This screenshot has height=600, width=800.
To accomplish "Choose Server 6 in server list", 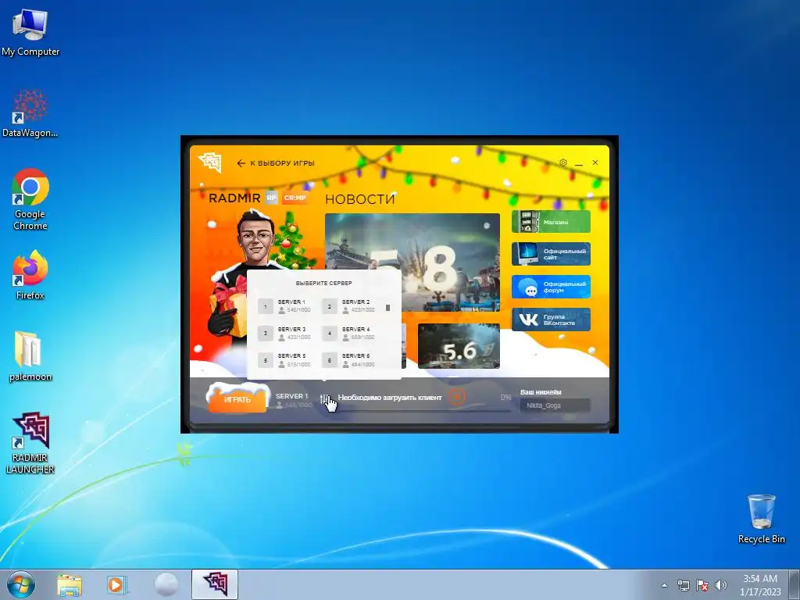I will pyautogui.click(x=349, y=360).
